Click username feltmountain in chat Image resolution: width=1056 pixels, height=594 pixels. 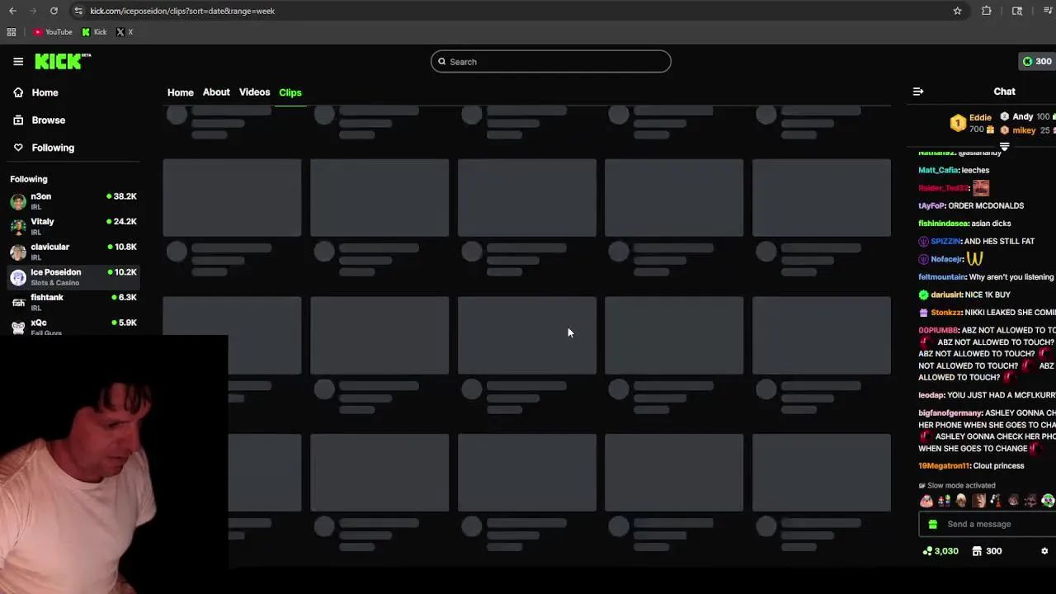(x=942, y=277)
